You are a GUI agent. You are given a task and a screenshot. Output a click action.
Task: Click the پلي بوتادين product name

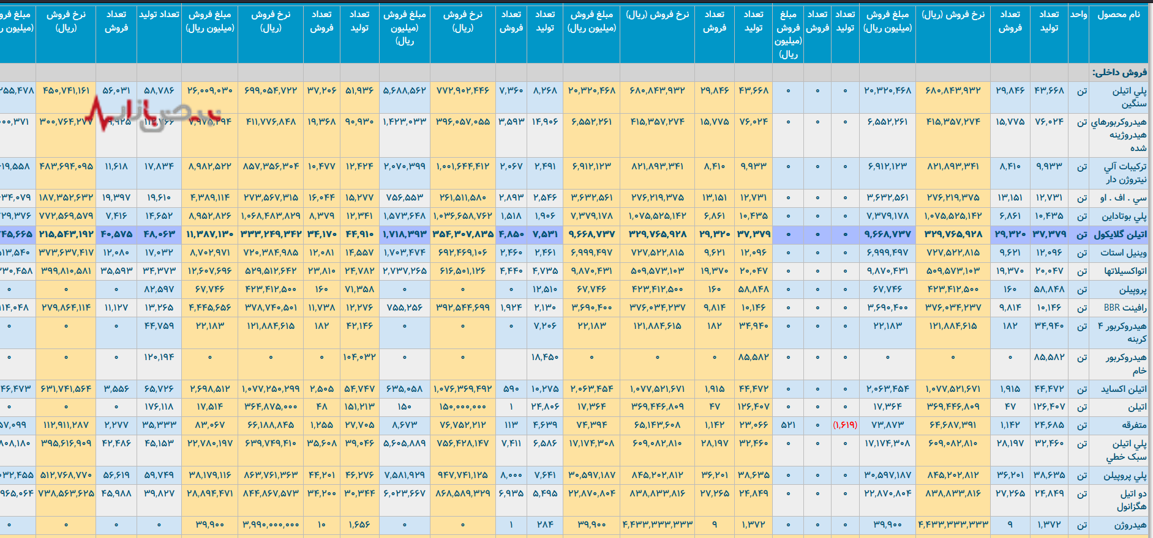(1124, 216)
